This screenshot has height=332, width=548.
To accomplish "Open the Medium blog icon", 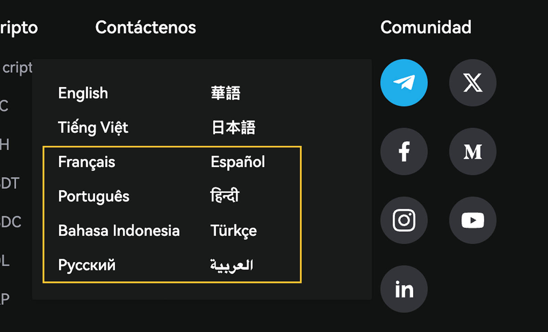I will point(473,151).
